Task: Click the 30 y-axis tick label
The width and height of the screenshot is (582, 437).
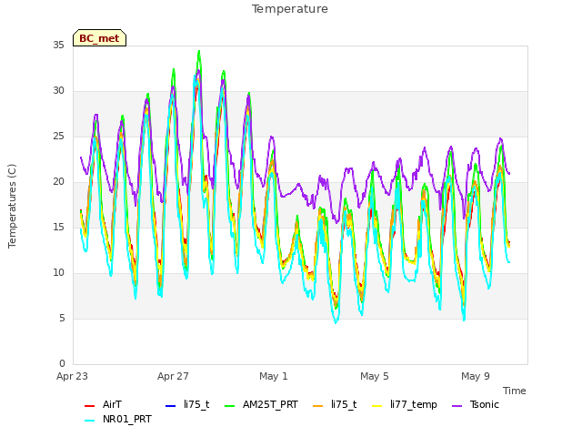Action: [58, 91]
